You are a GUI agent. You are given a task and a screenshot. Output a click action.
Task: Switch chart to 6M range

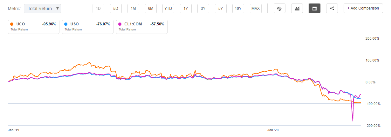pyautogui.click(x=151, y=9)
